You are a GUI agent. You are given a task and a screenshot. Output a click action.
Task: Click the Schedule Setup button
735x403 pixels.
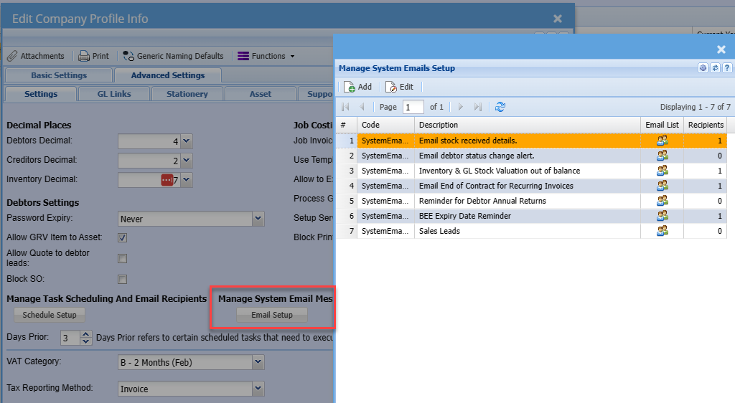pyautogui.click(x=50, y=315)
